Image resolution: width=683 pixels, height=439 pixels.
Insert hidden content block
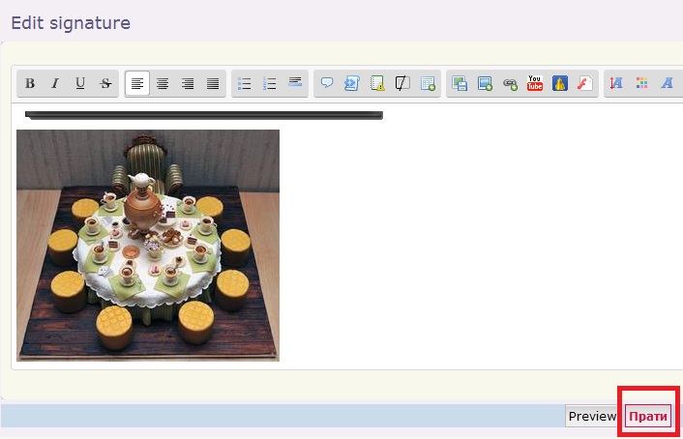pos(402,83)
